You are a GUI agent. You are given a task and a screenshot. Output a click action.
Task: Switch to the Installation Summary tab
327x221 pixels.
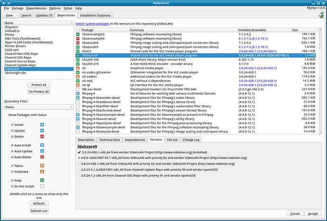point(95,16)
